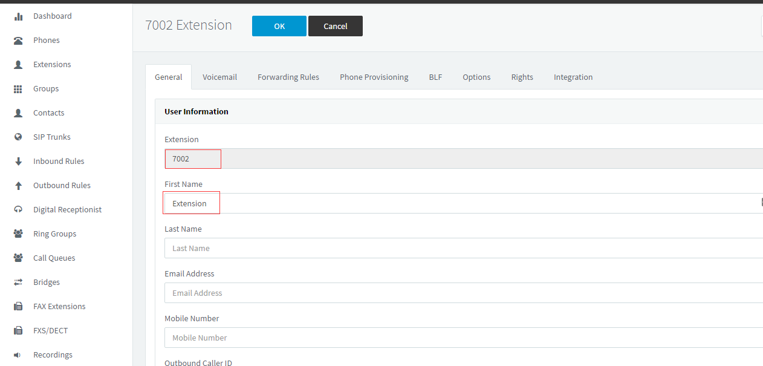The image size is (763, 366).
Task: Navigate to Groups
Action: pyautogui.click(x=46, y=89)
